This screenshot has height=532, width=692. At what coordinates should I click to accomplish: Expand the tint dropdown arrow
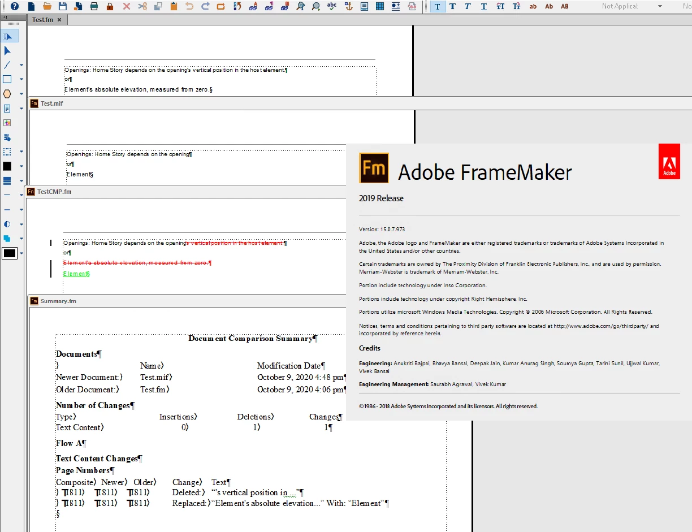tap(21, 224)
